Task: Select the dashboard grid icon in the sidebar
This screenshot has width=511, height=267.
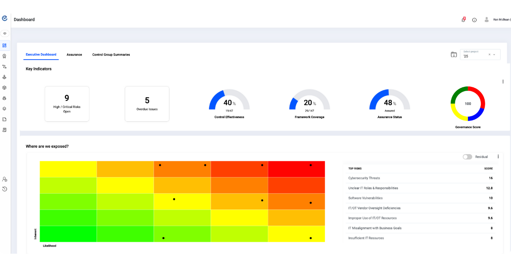Action: [5, 45]
